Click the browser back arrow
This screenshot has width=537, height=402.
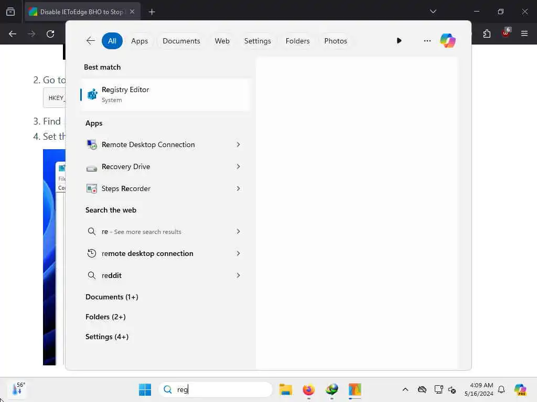click(x=13, y=34)
